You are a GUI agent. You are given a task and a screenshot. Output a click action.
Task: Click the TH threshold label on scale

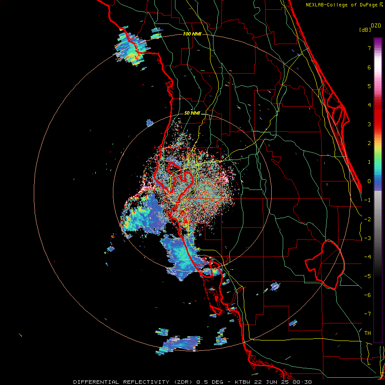(367, 333)
